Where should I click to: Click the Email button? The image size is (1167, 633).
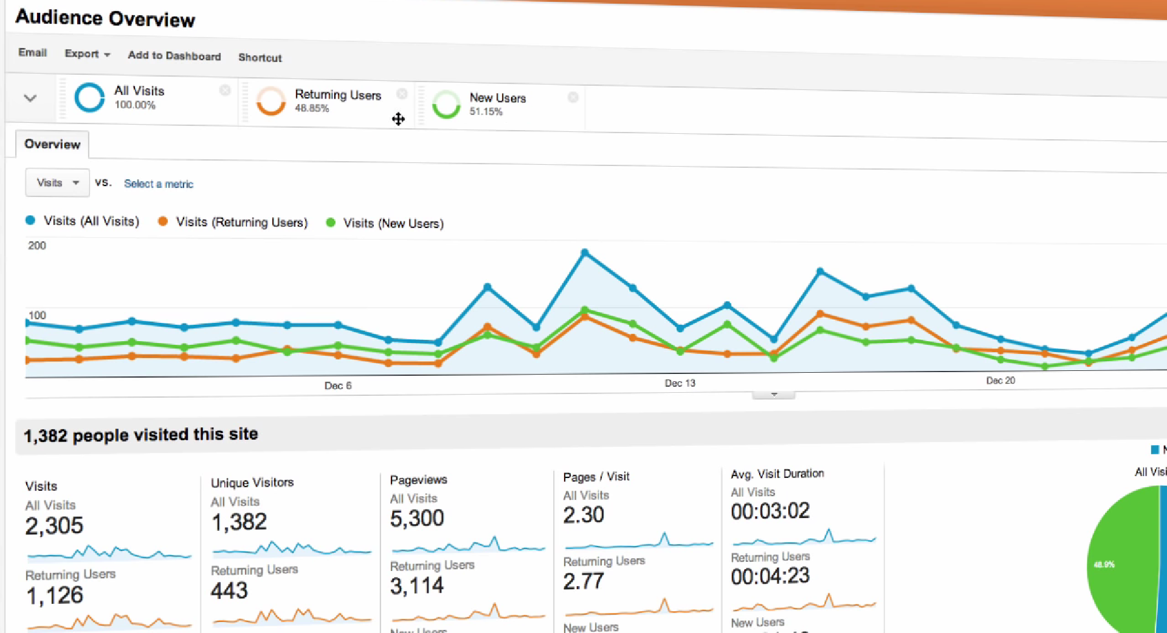coord(33,52)
